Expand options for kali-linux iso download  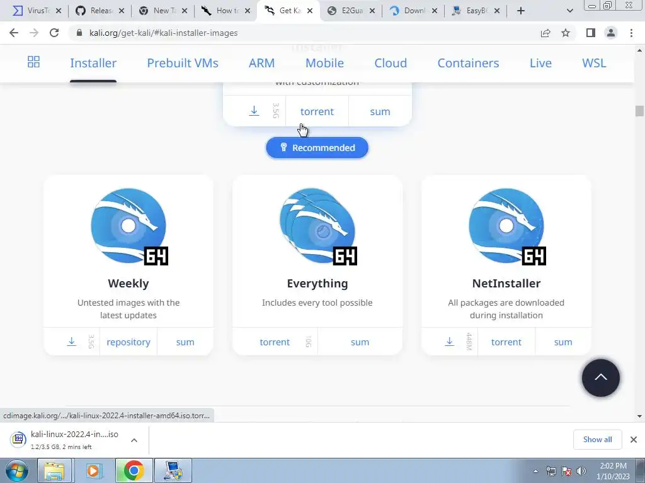click(134, 440)
